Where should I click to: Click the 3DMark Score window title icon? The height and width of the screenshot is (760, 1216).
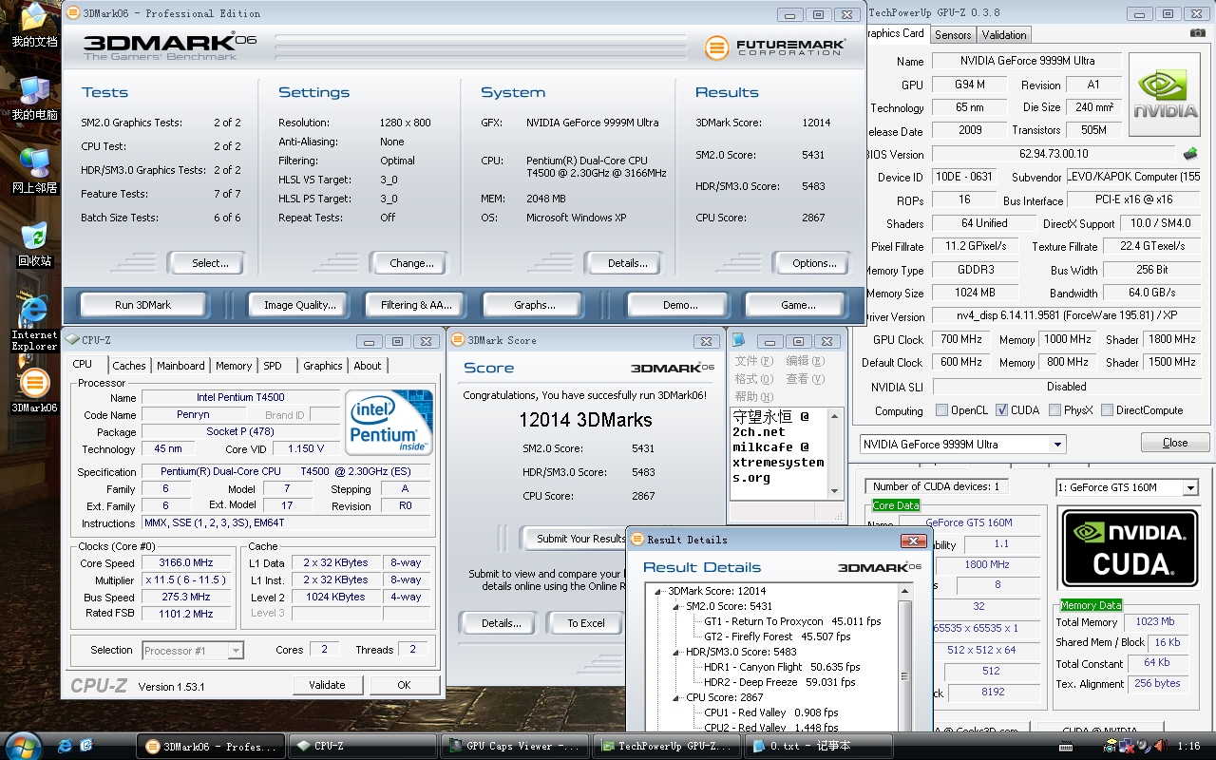tap(457, 339)
